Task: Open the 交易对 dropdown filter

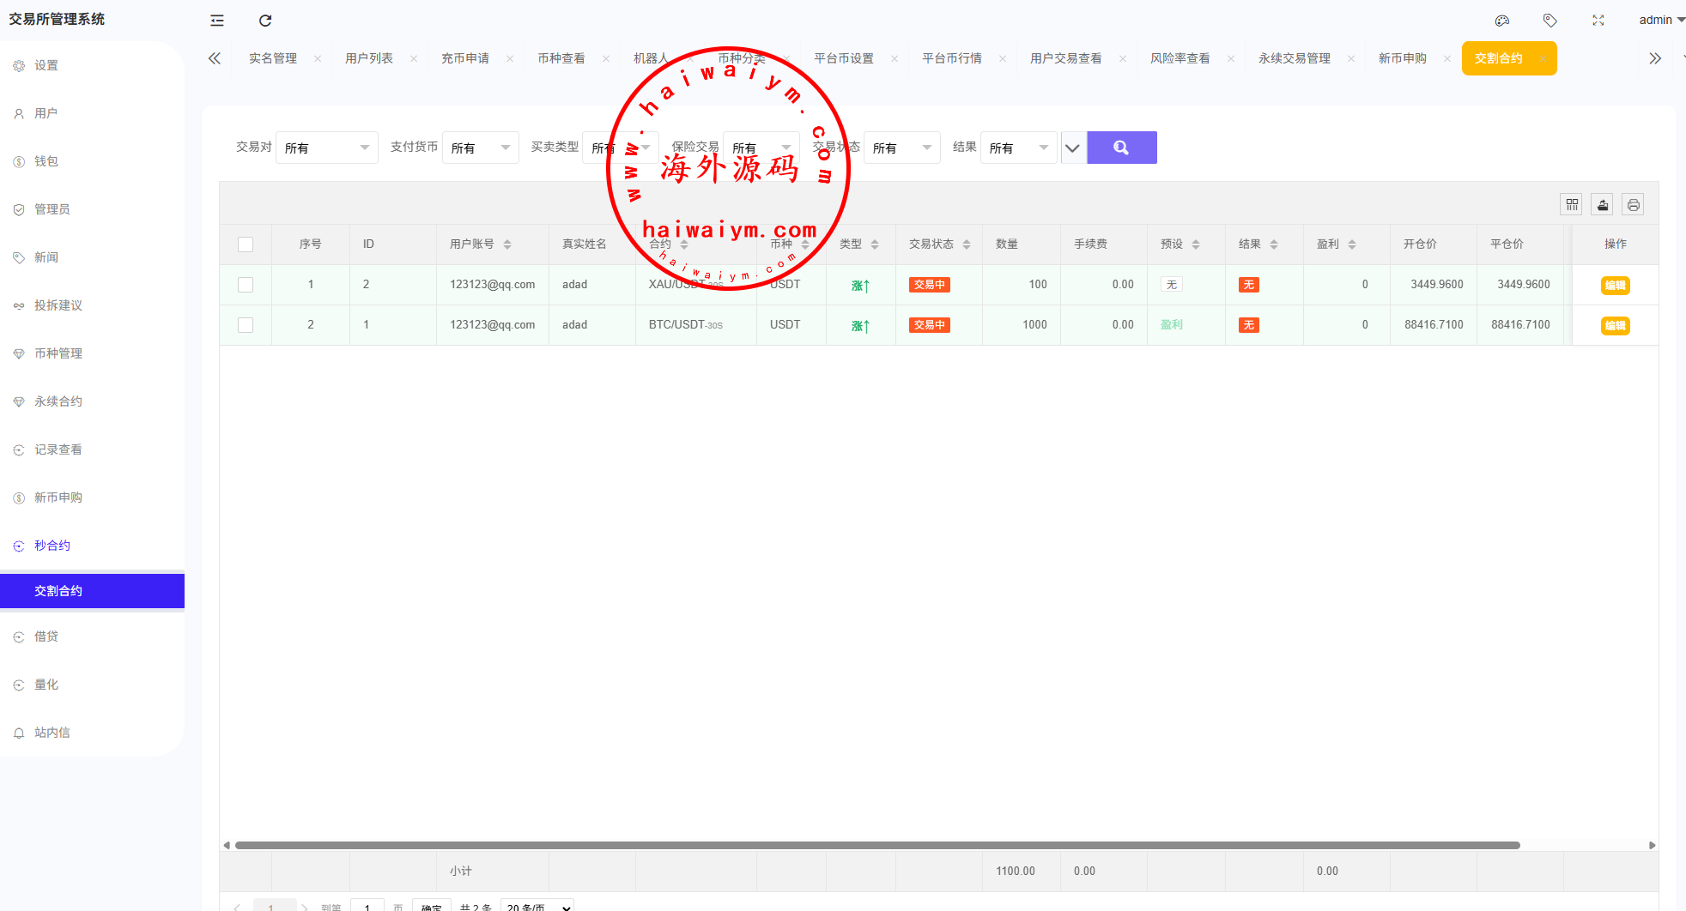Action: click(x=327, y=148)
